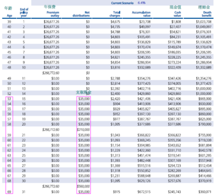The image size is (215, 195).
Task: Click the "Age" column header
Action: (9, 16)
